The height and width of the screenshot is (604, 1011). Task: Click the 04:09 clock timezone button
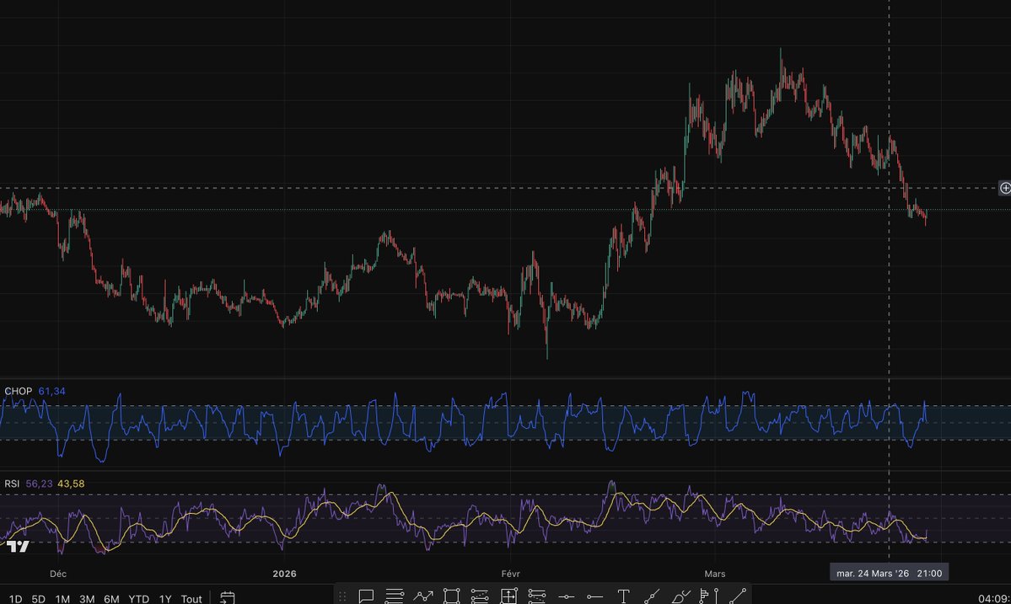(x=994, y=599)
